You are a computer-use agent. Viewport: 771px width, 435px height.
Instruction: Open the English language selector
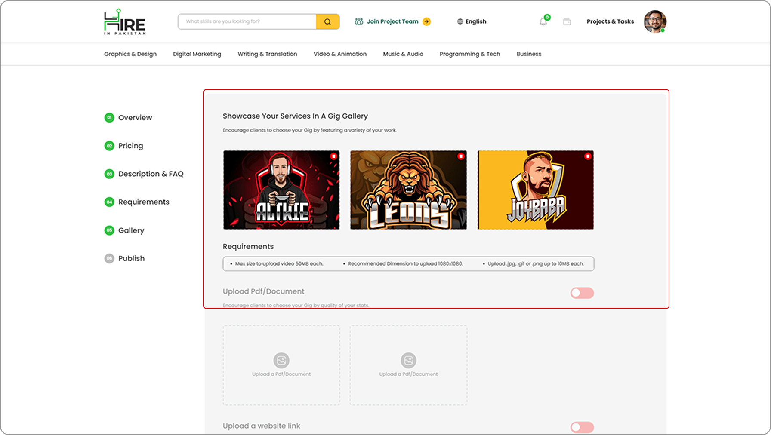click(x=472, y=21)
